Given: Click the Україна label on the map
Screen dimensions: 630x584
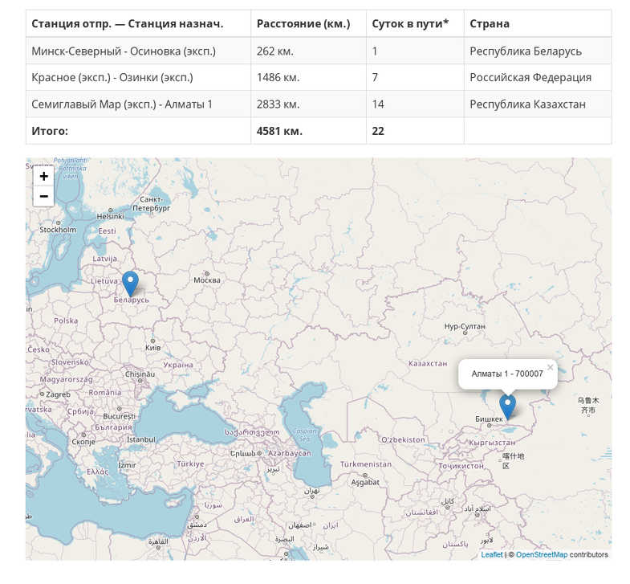Looking at the screenshot, I should (178, 365).
